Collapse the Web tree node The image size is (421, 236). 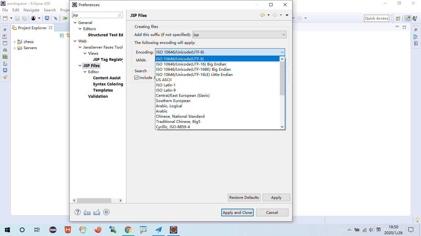pos(75,41)
